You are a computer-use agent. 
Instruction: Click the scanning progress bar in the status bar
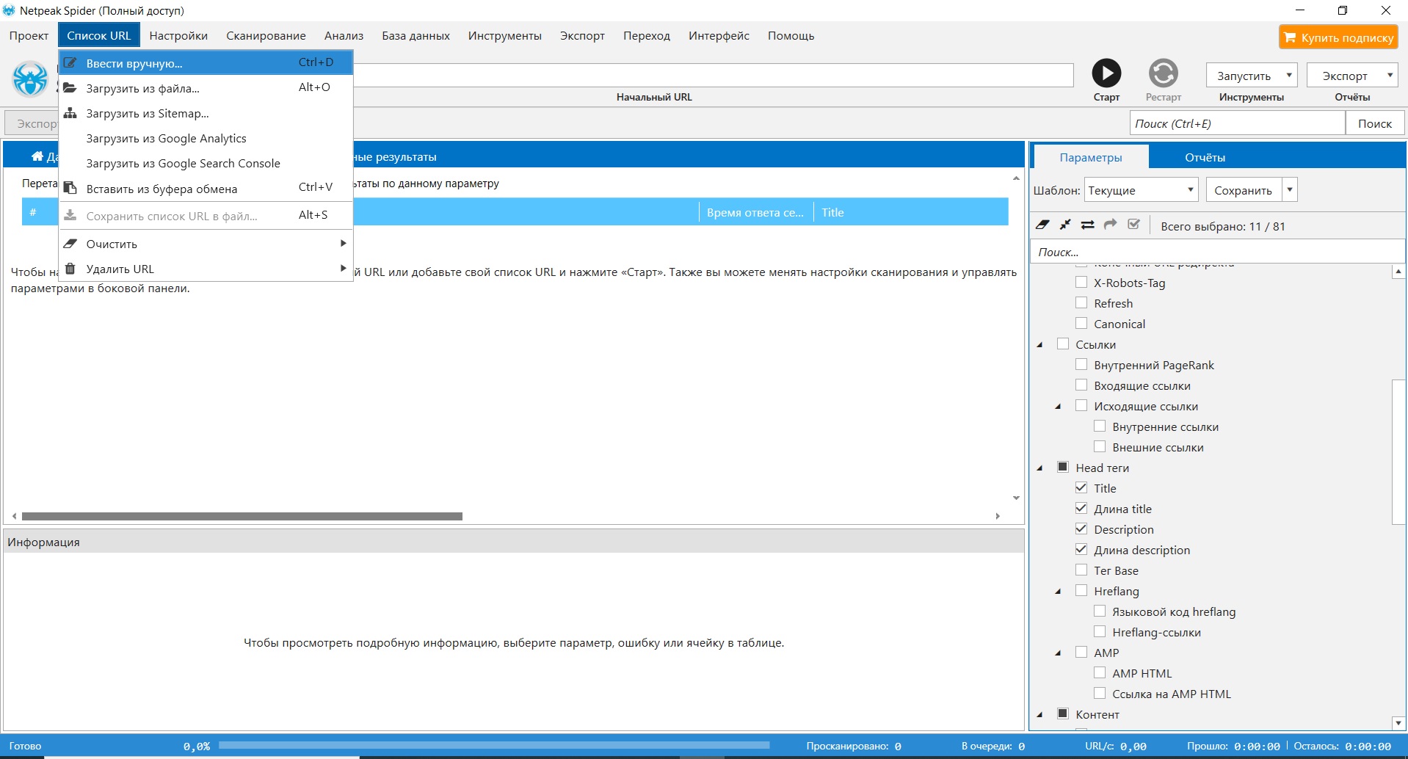(x=494, y=746)
